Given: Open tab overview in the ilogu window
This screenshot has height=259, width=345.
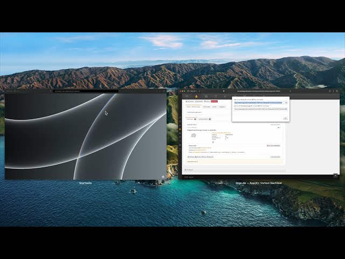Looking at the screenshot, I should pos(337,91).
